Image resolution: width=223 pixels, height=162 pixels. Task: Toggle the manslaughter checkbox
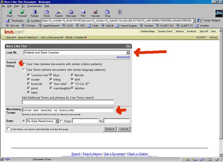pos(51,88)
